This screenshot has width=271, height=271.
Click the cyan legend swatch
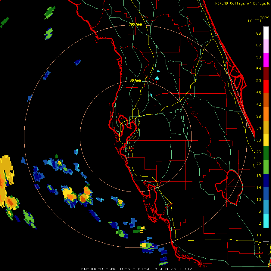[266, 221]
